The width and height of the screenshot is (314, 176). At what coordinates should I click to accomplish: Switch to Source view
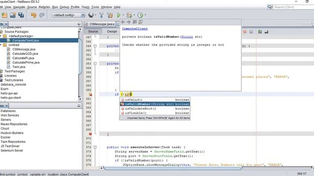tap(93, 31)
